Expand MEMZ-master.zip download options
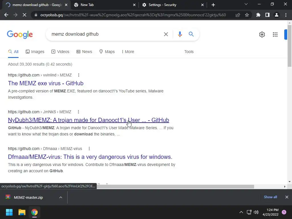Image resolution: width=292 pixels, height=219 pixels. coord(61,197)
